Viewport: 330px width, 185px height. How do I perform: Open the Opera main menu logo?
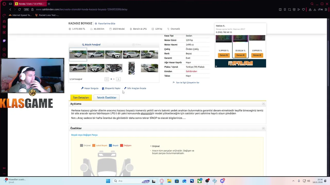[x=4, y=4]
